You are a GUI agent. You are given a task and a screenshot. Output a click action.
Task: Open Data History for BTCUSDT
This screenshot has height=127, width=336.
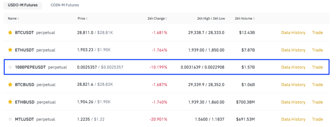pos(293,33)
